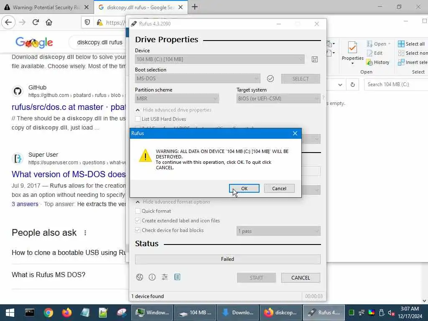Click Open in the Explorer ribbon
Viewport: 428px width, 321px height.
tap(379, 44)
